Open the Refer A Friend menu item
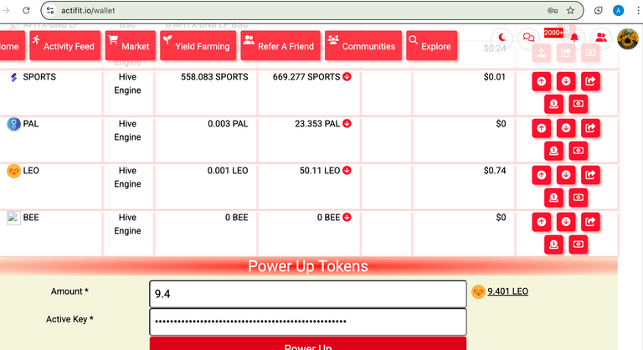Image resolution: width=643 pixels, height=350 pixels. pyautogui.click(x=280, y=45)
